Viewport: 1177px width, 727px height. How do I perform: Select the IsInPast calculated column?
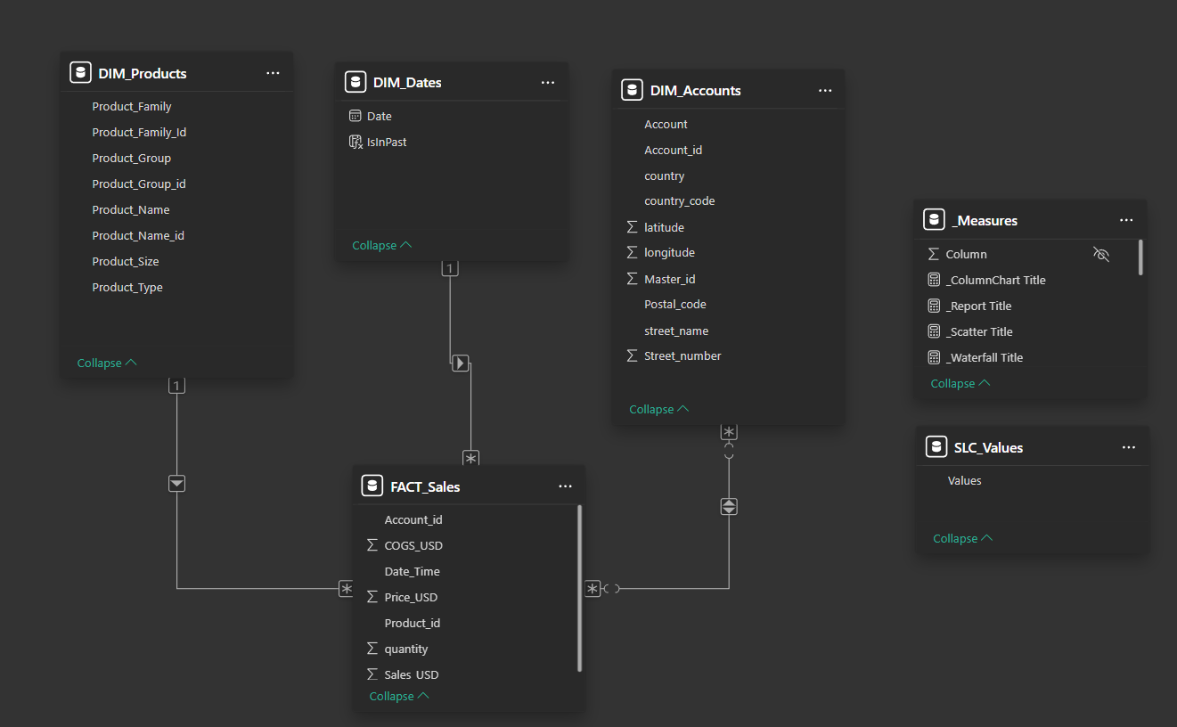[387, 142]
